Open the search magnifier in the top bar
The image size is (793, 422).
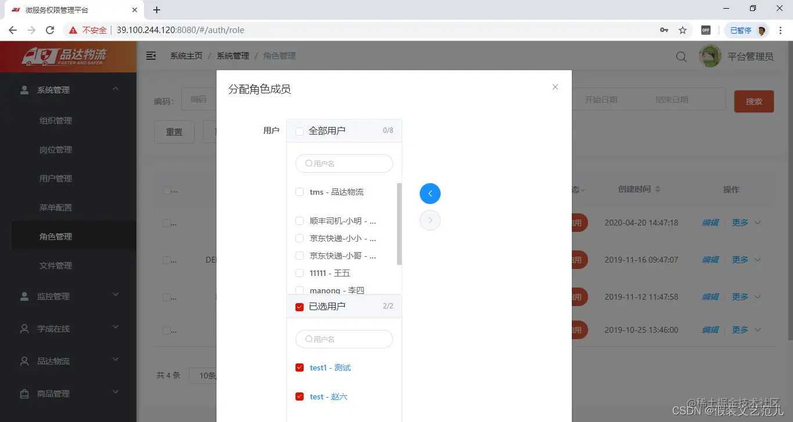pos(680,56)
